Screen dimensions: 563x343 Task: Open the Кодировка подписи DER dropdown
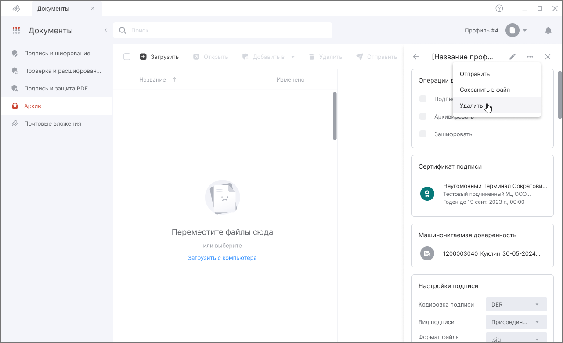pos(516,304)
